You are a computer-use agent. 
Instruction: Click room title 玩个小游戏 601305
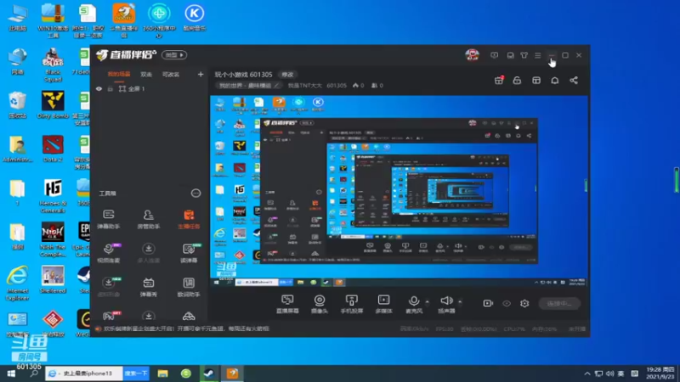pos(243,75)
